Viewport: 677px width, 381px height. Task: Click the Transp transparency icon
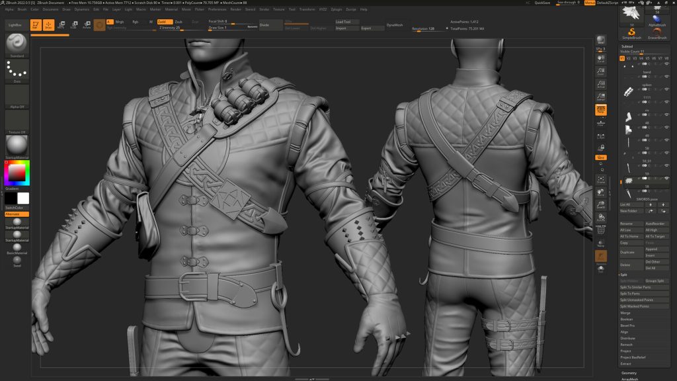click(600, 243)
